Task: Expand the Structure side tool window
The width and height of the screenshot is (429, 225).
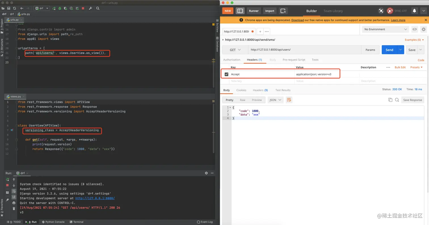Action: (x=2, y=48)
